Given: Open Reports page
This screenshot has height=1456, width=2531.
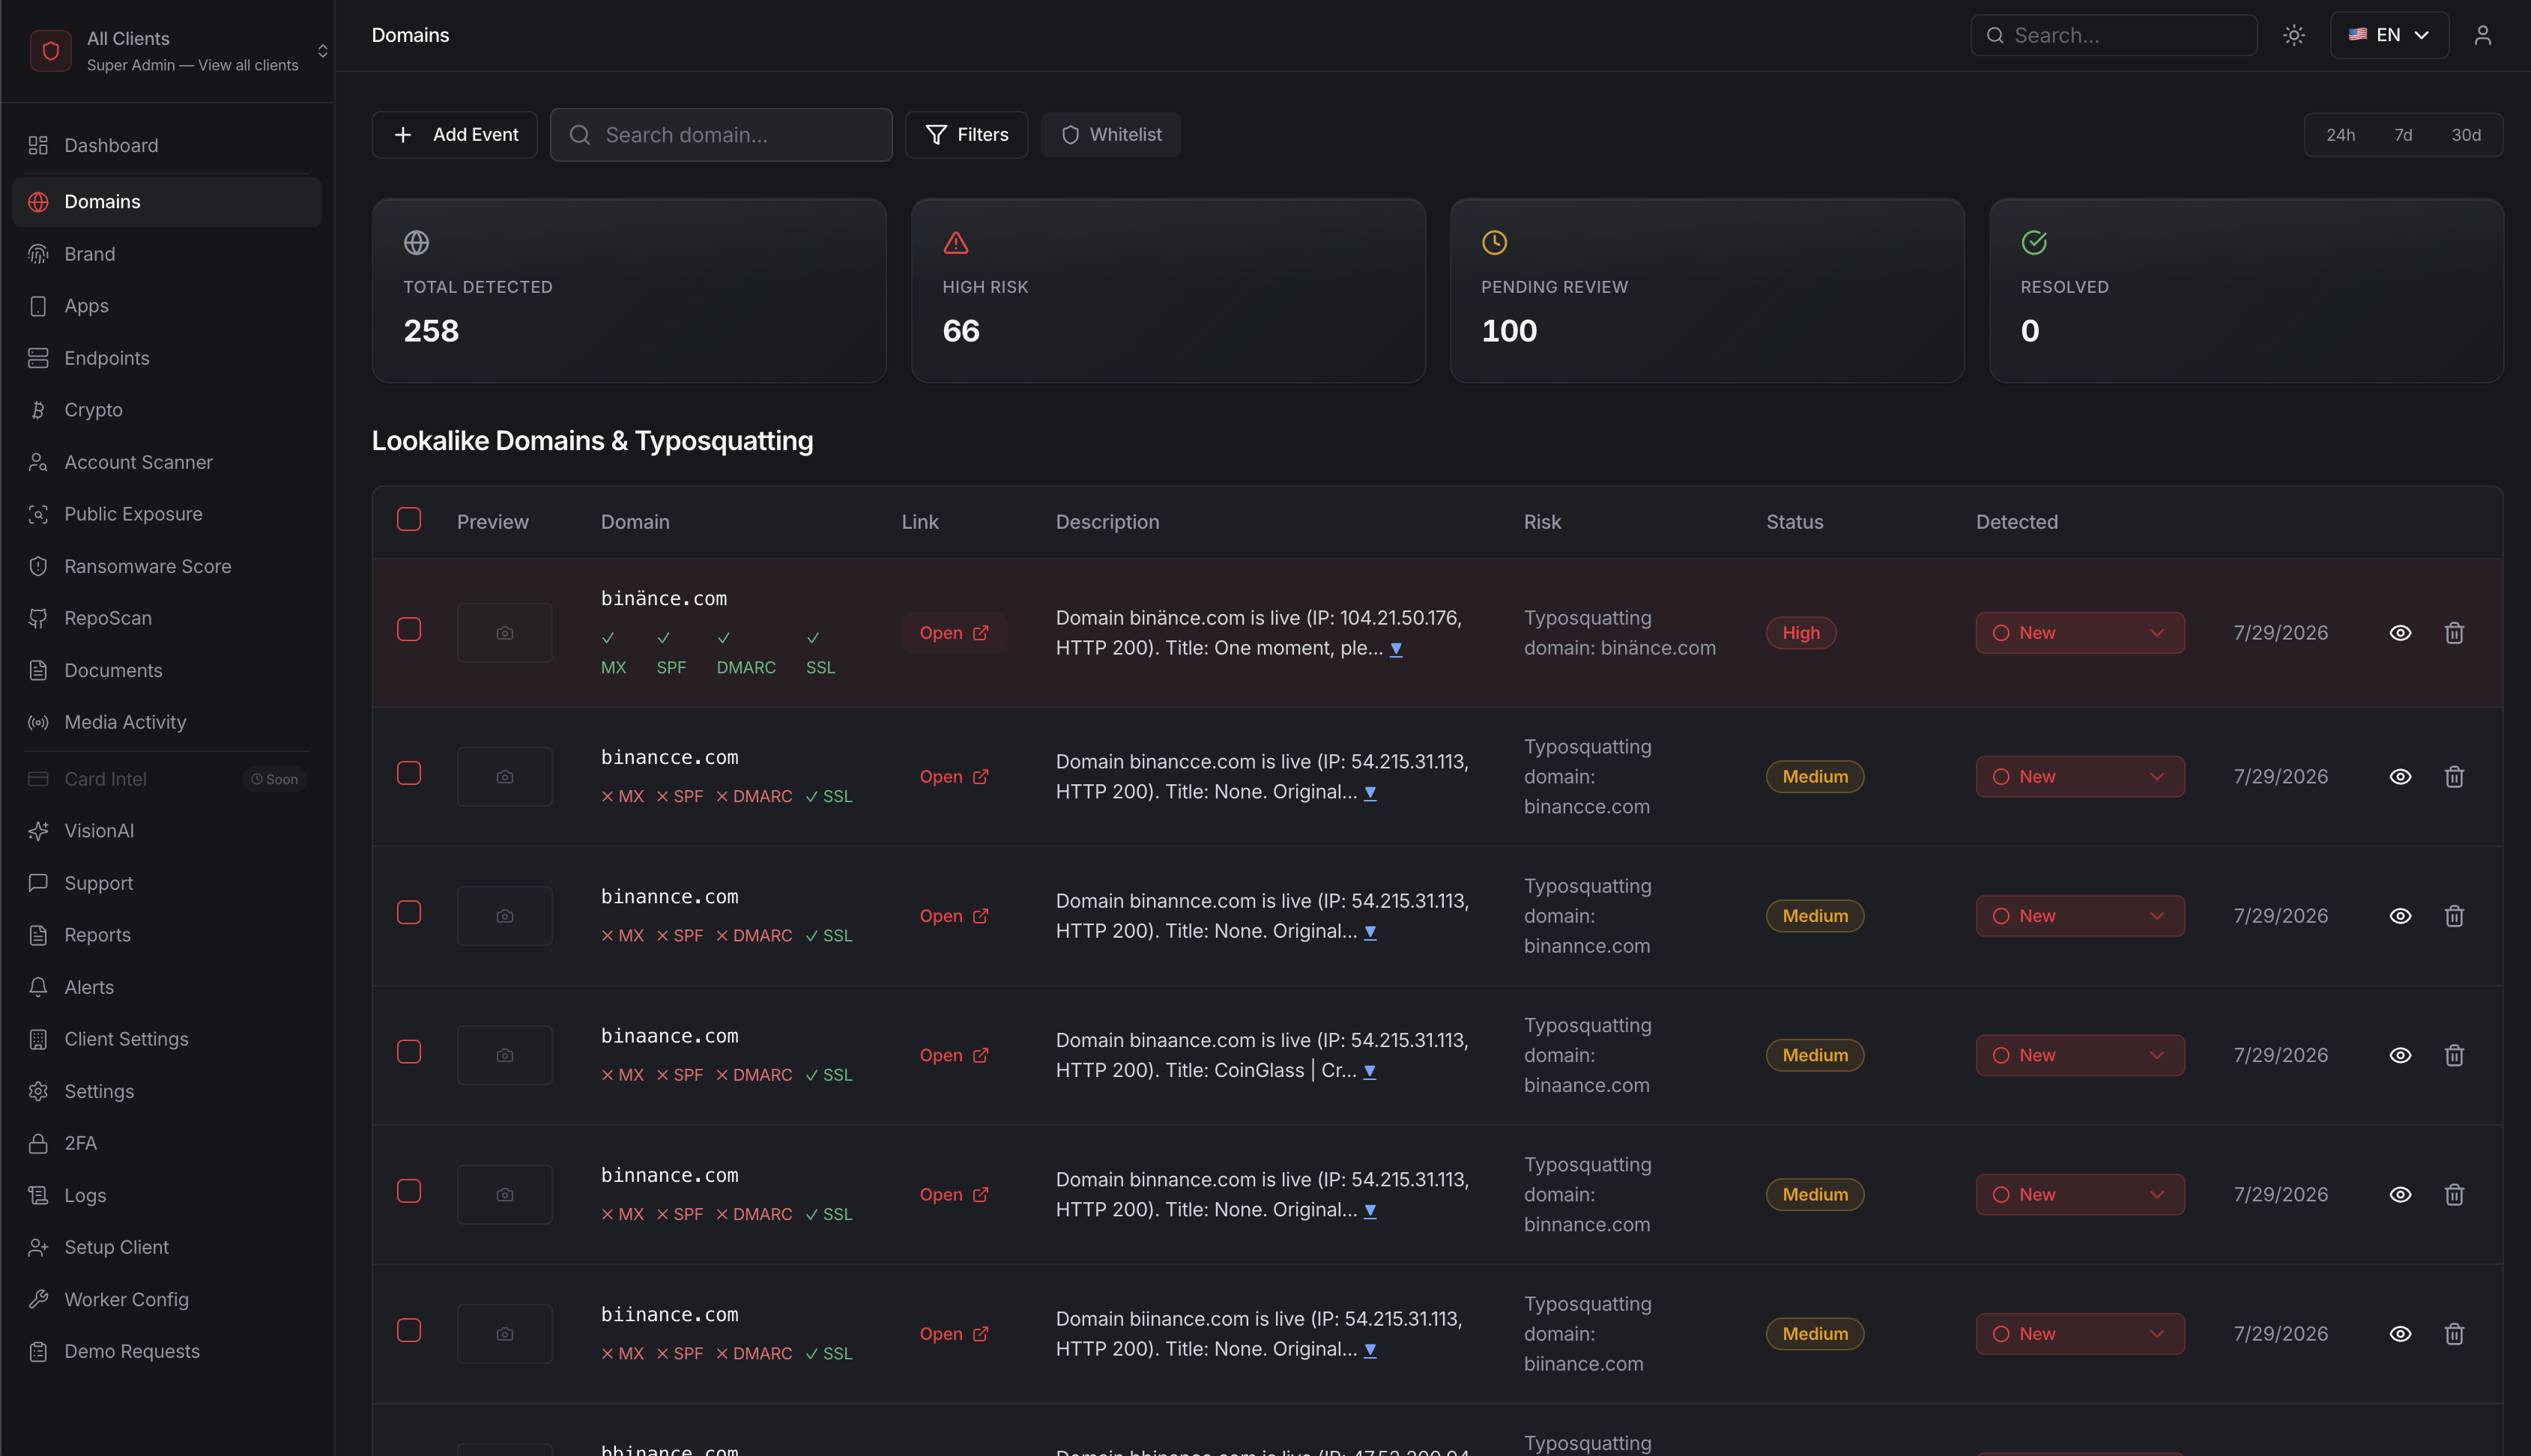Looking at the screenshot, I should point(167,935).
